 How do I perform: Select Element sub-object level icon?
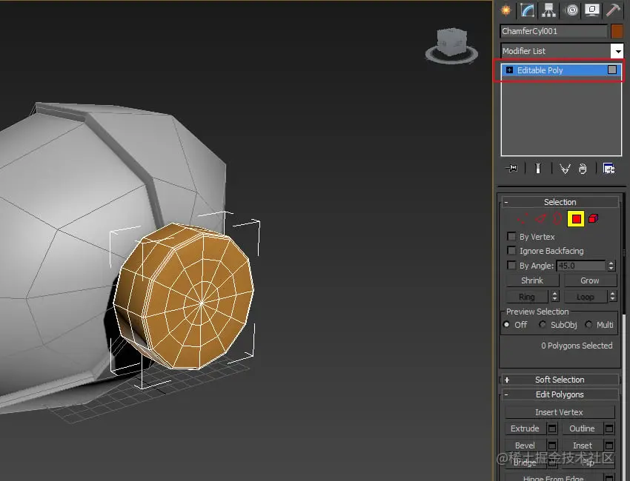point(593,218)
